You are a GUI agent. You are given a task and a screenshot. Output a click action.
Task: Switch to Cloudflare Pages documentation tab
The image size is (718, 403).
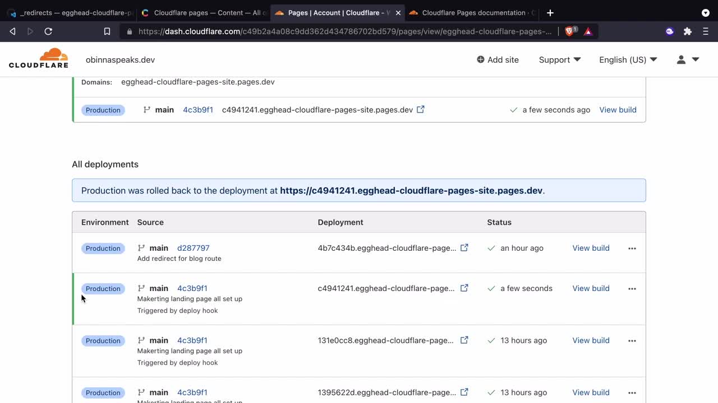click(x=473, y=12)
